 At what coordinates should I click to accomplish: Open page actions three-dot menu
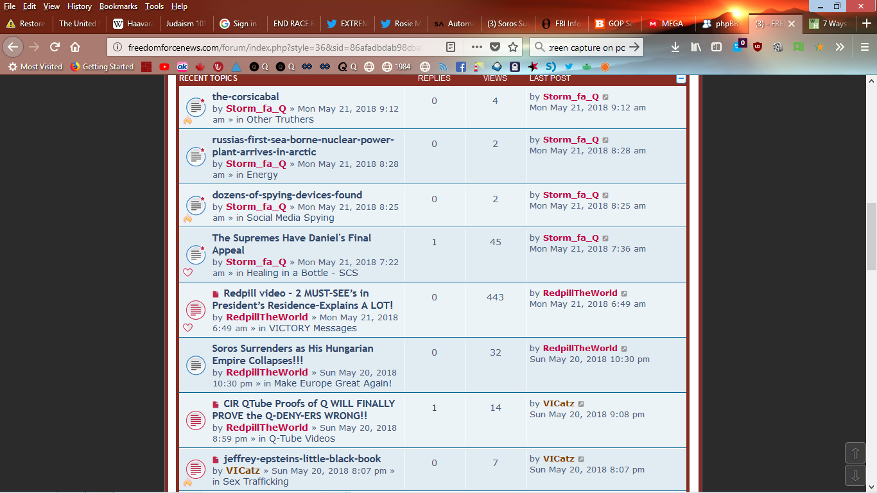click(477, 47)
